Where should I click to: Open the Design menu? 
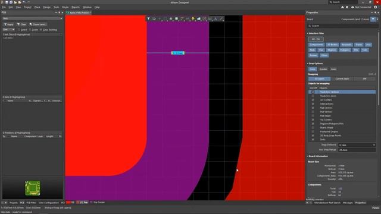point(46,7)
